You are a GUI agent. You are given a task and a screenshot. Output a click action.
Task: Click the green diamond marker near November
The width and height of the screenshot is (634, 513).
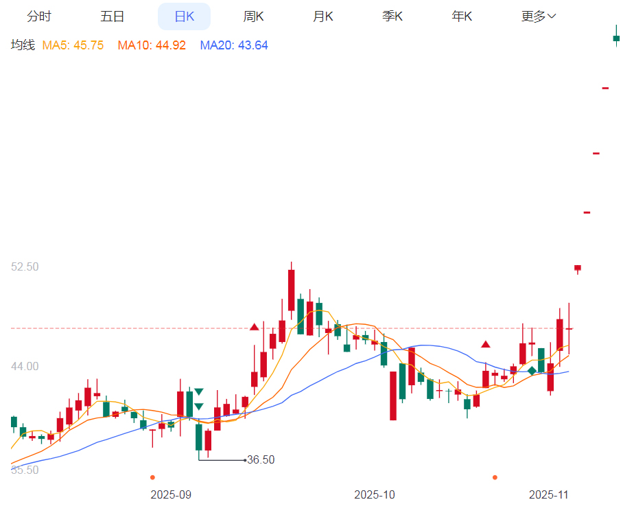pyautogui.click(x=532, y=370)
